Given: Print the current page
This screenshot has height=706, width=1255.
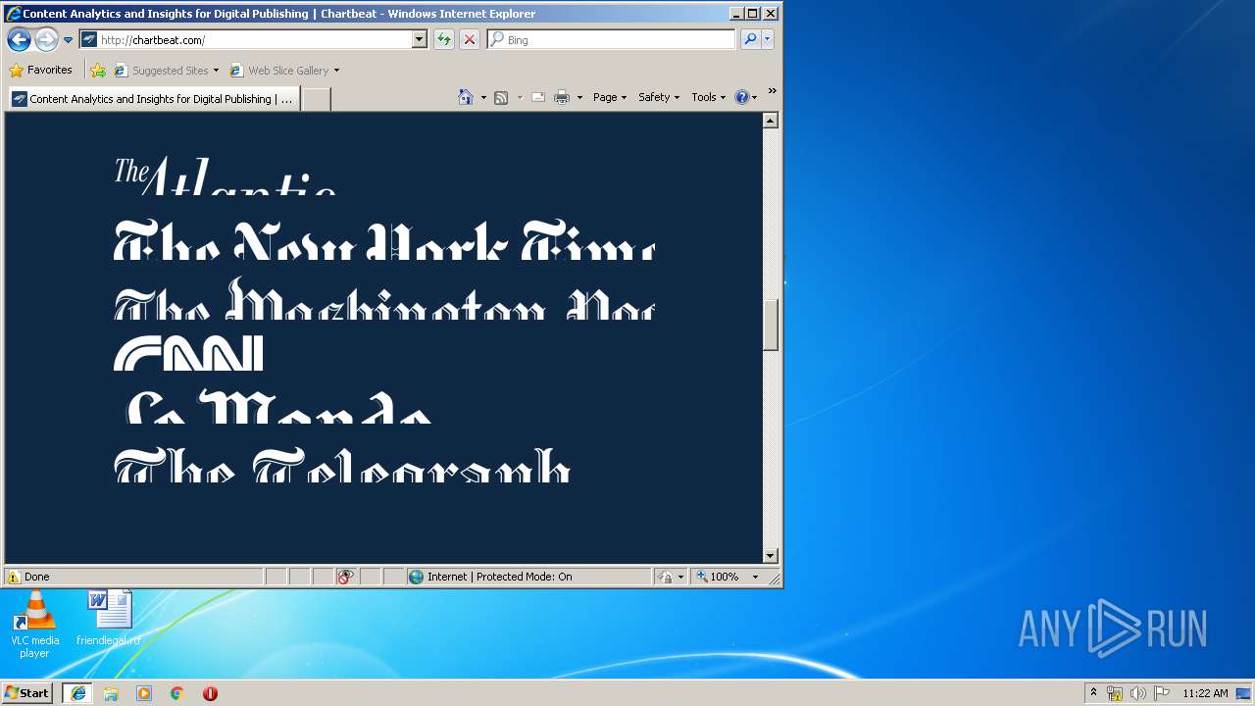Looking at the screenshot, I should pos(562,97).
